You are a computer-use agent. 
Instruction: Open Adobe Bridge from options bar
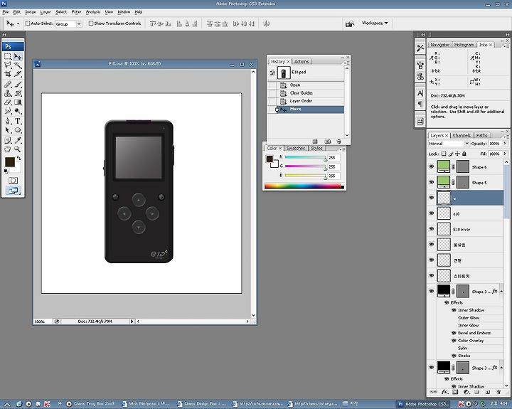[x=350, y=23]
